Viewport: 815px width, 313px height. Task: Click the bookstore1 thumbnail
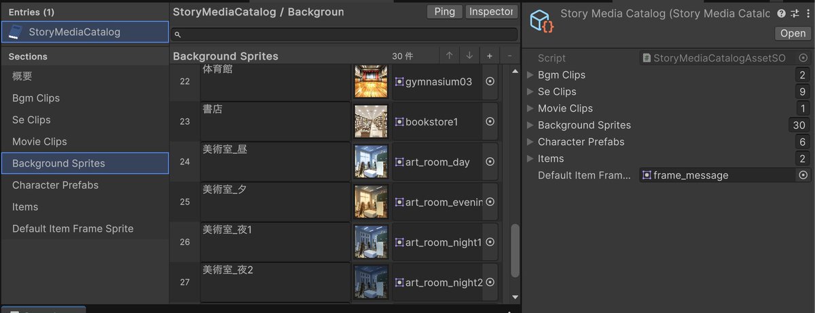[x=371, y=121]
